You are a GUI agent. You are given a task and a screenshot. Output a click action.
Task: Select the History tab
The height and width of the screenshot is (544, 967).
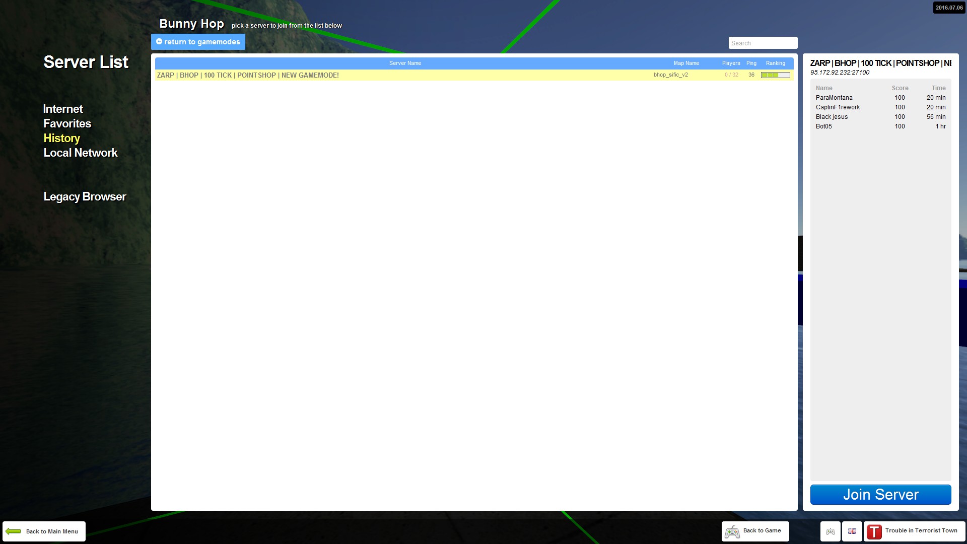(61, 138)
